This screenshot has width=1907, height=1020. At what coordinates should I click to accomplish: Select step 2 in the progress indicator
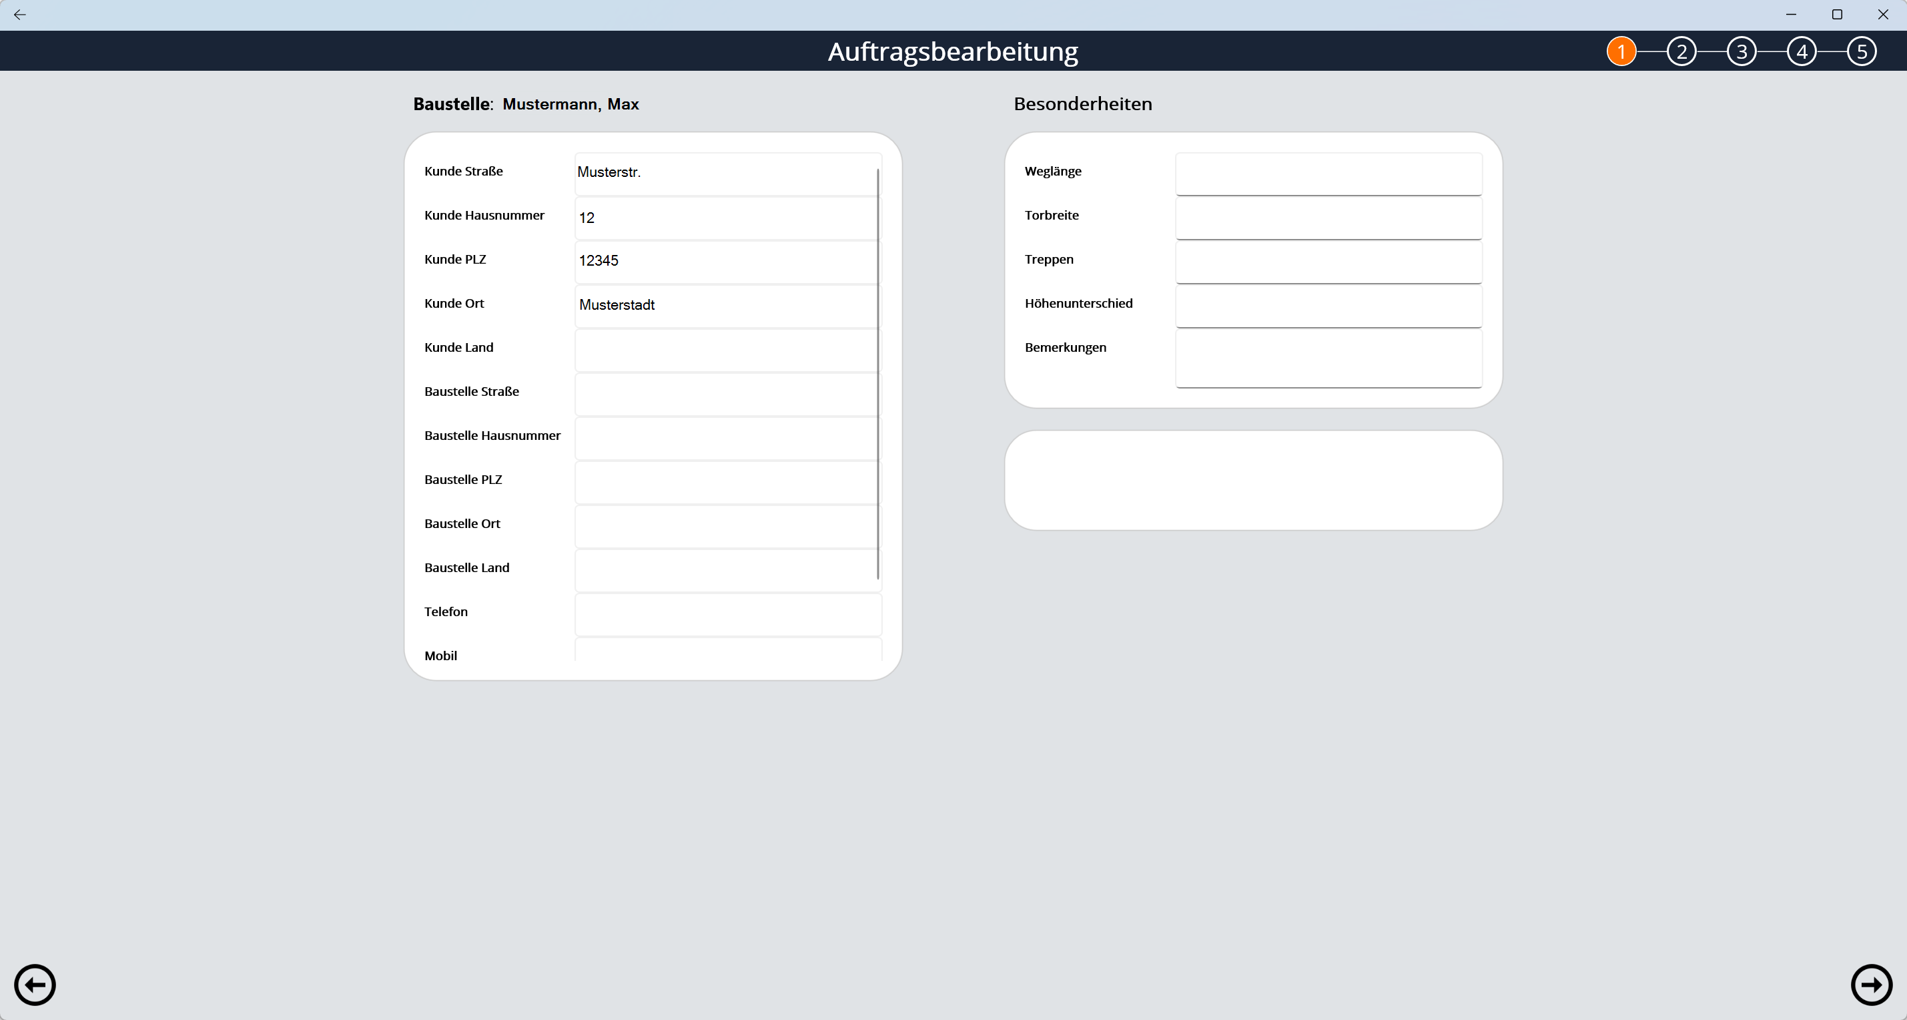(x=1682, y=50)
